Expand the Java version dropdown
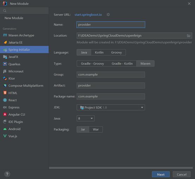Screen dimensions: 195x179 [x=86, y=118]
